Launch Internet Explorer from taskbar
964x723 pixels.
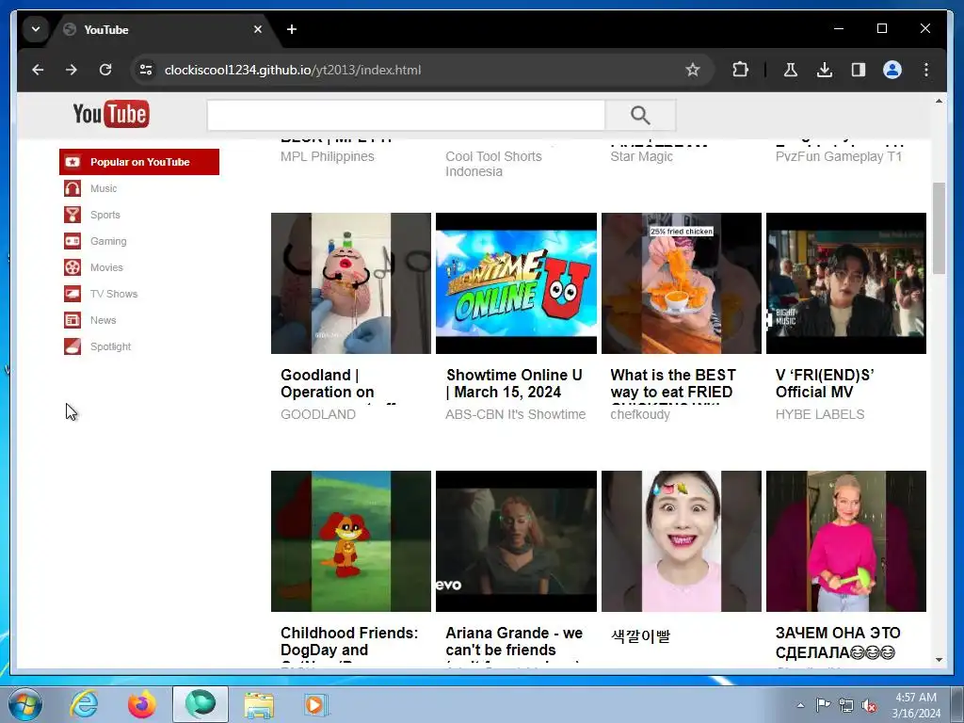(84, 704)
